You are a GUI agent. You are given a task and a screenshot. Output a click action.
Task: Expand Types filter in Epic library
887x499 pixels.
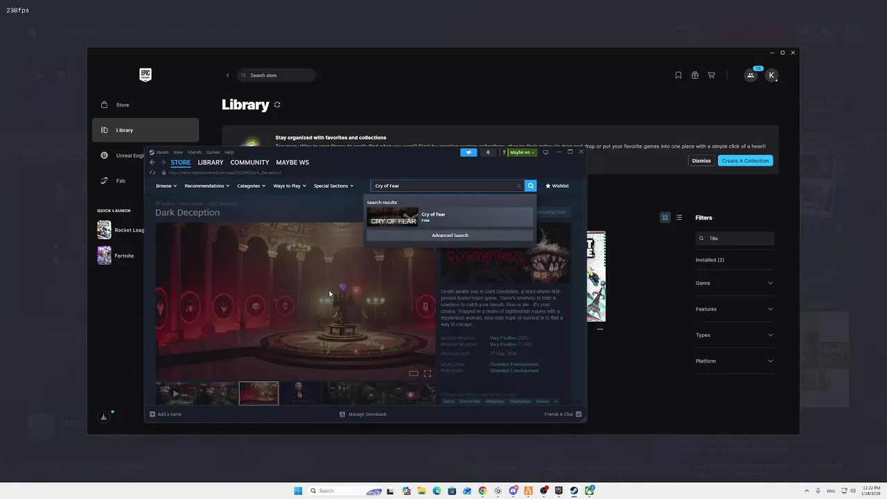coord(734,335)
